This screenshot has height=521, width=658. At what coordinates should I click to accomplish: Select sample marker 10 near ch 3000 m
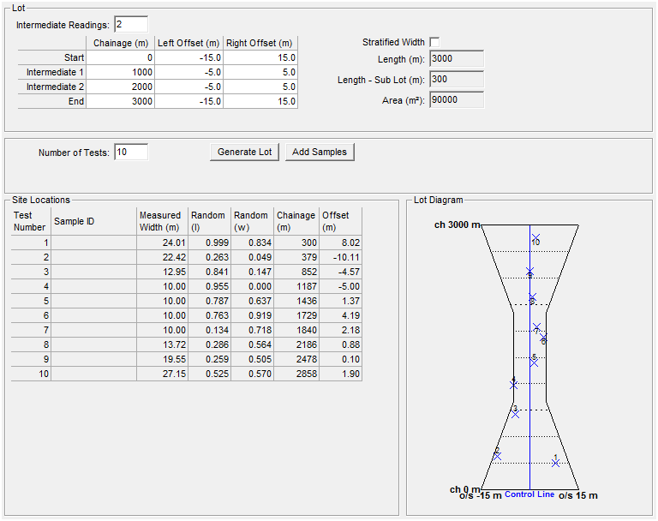[535, 238]
